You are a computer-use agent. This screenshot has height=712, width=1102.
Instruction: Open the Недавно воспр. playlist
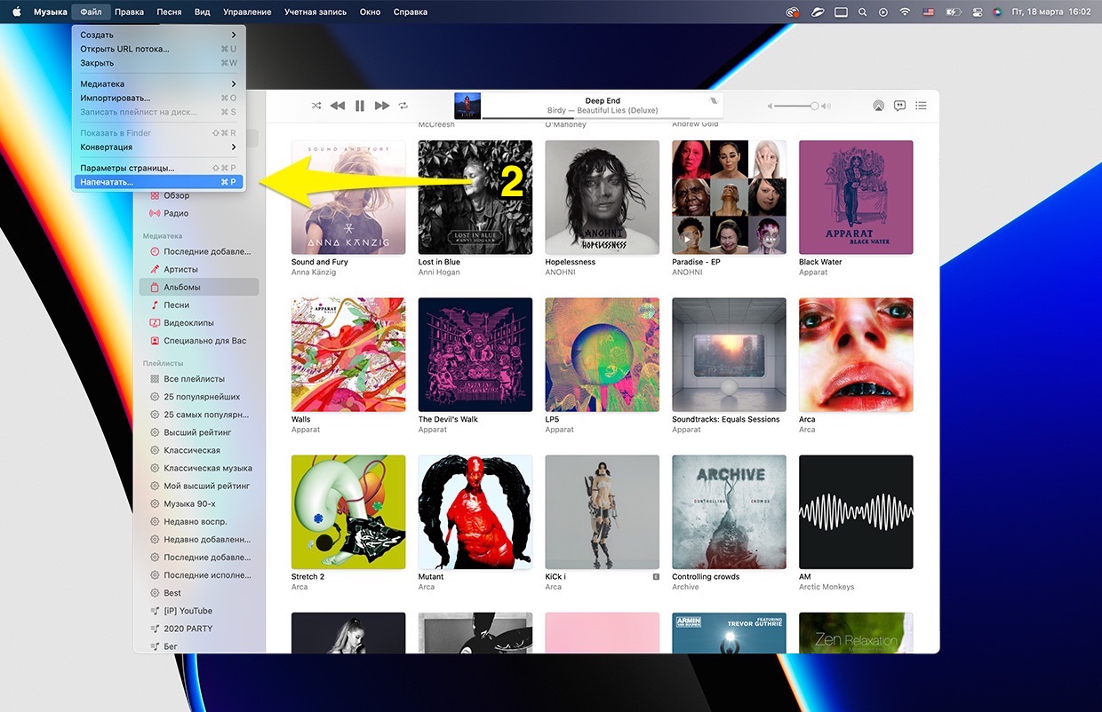[198, 521]
